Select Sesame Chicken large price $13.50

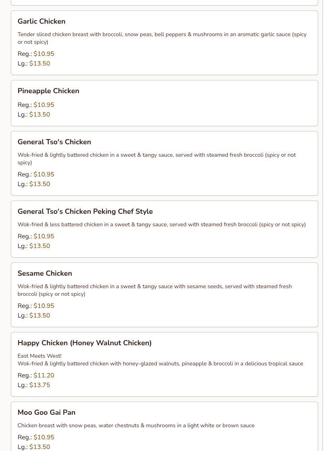pos(40,316)
